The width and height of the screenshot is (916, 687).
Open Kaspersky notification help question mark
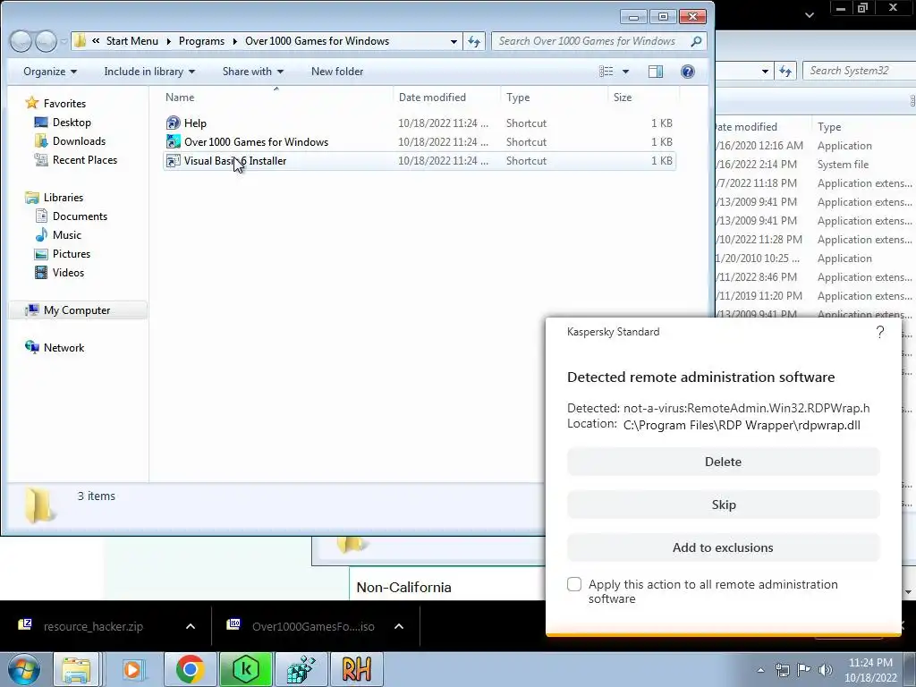point(880,332)
